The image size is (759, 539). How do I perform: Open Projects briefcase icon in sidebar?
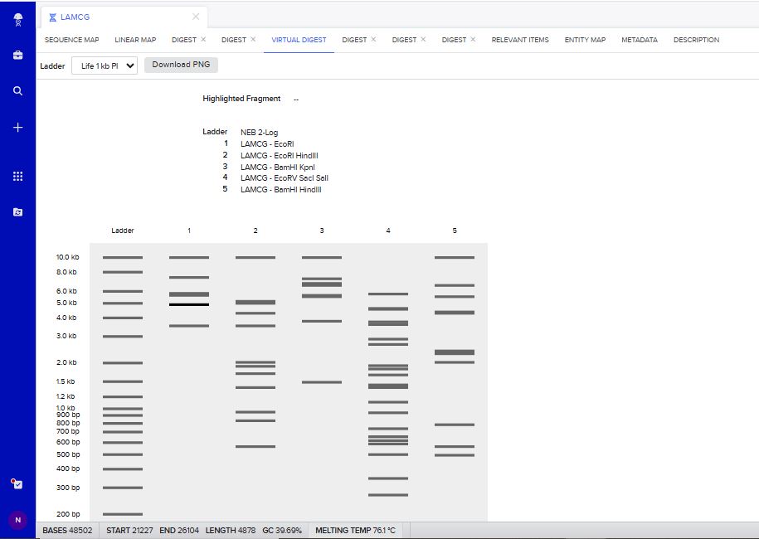click(x=17, y=56)
